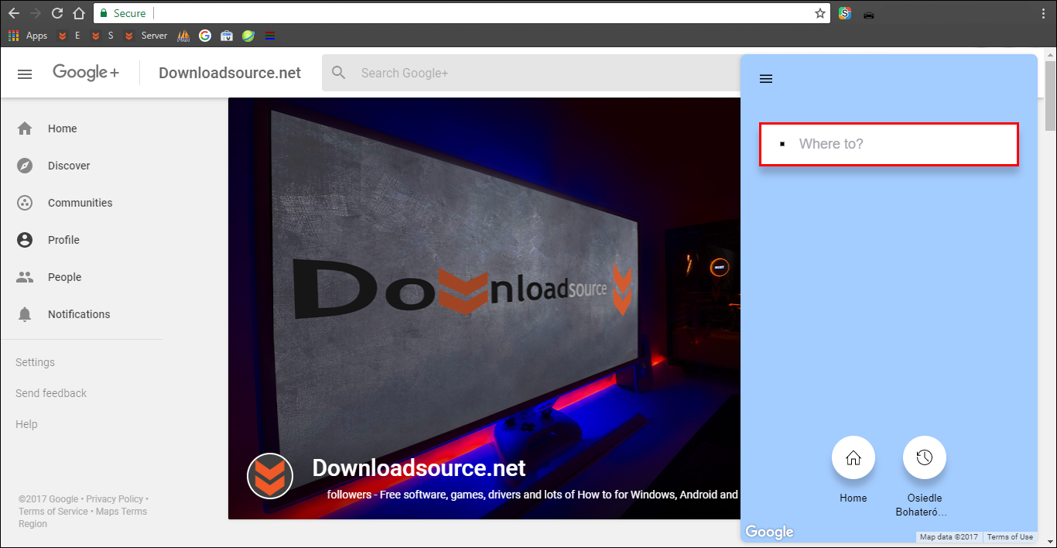Open the Apps bookmarks shortcut
Screen dimensions: 1057x548
[28, 36]
